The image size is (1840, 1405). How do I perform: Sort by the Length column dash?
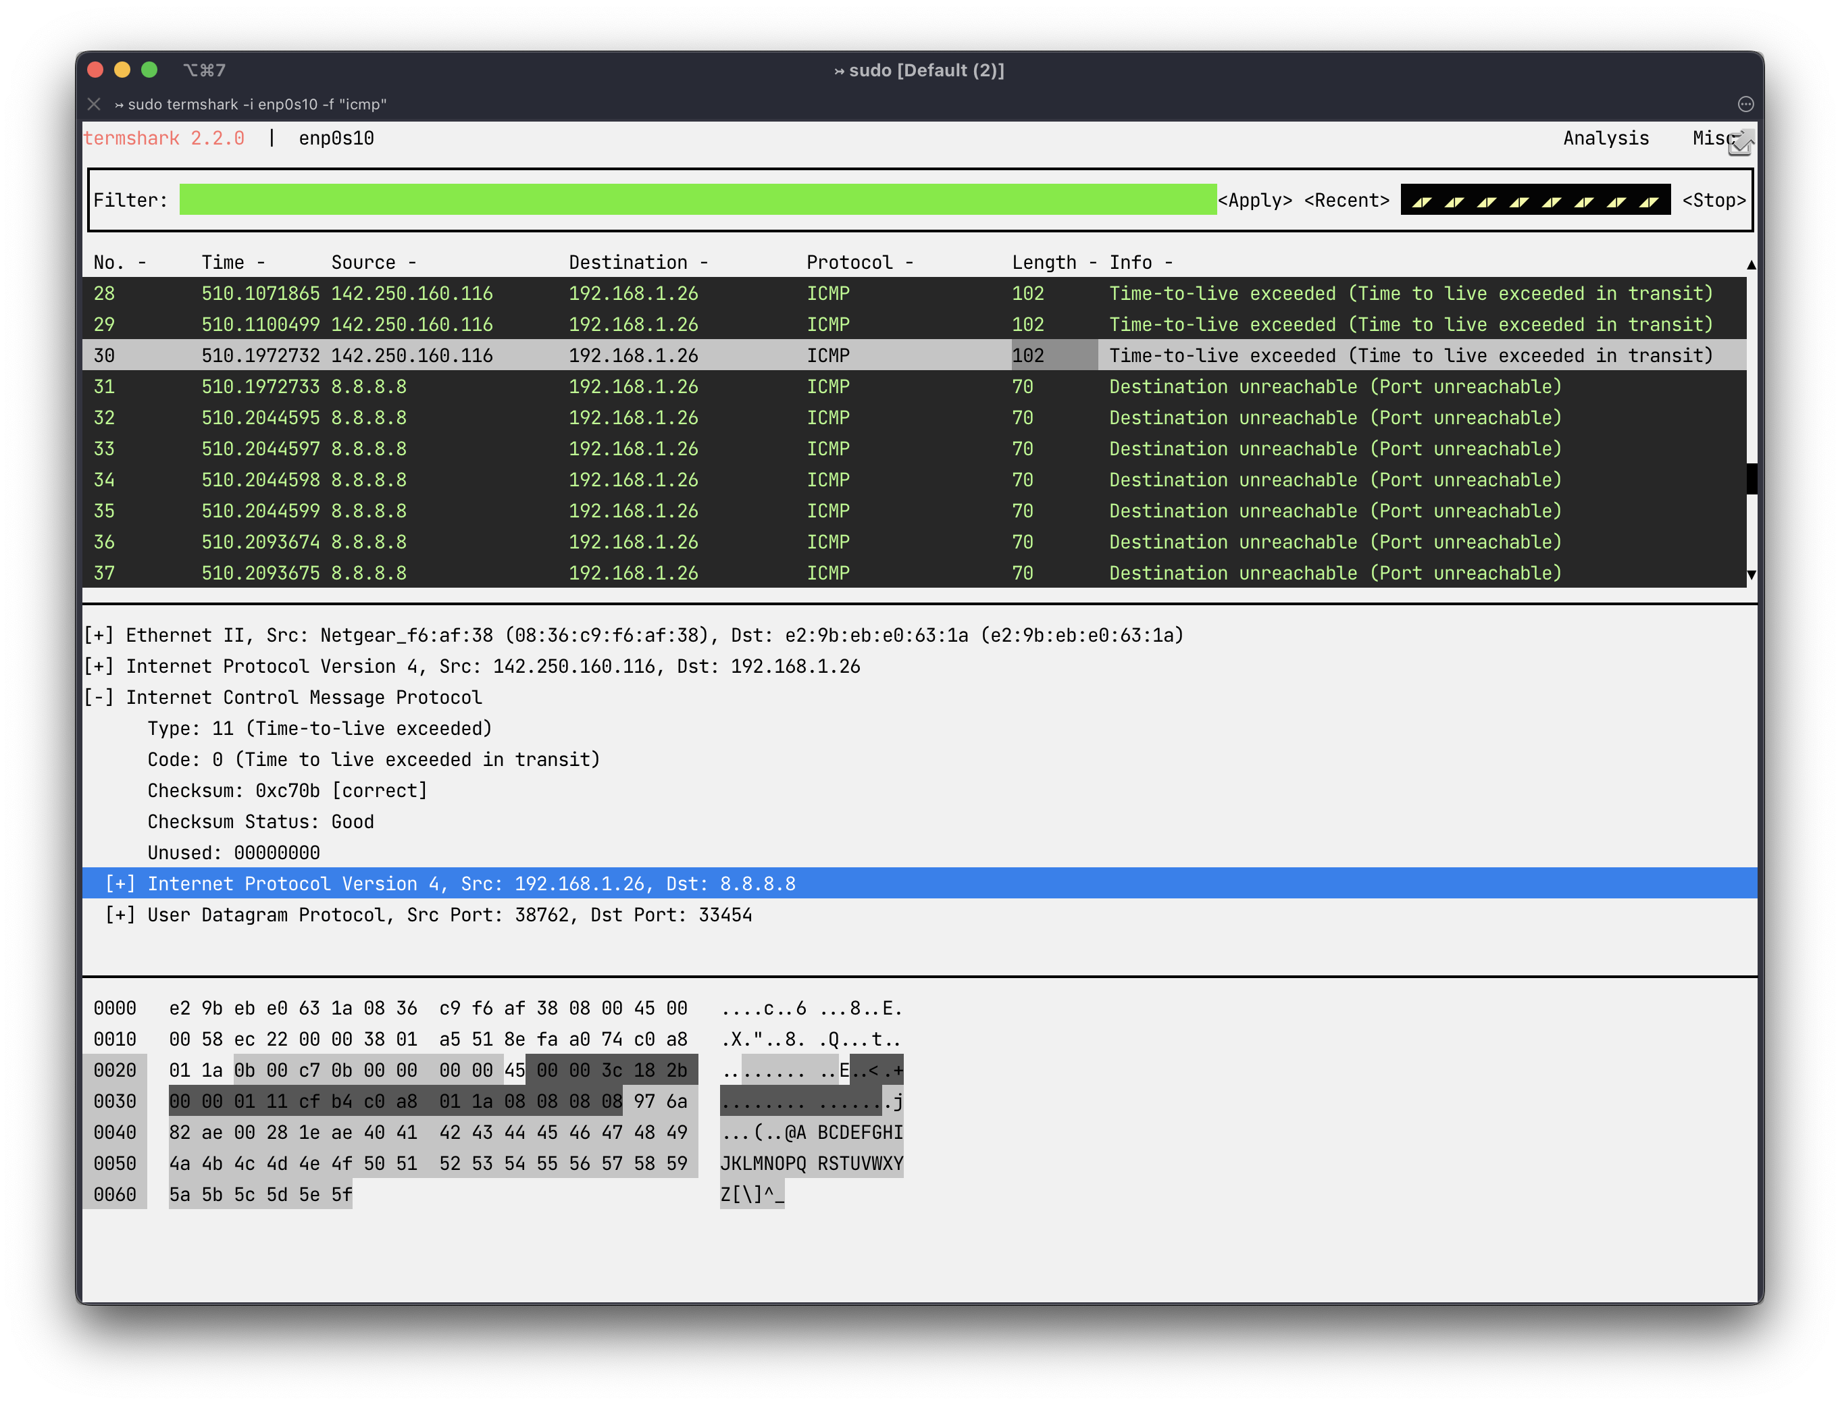pos(1092,263)
